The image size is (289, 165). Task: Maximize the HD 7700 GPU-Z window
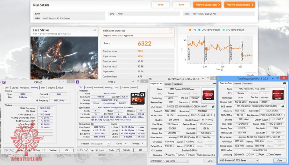click(278, 78)
